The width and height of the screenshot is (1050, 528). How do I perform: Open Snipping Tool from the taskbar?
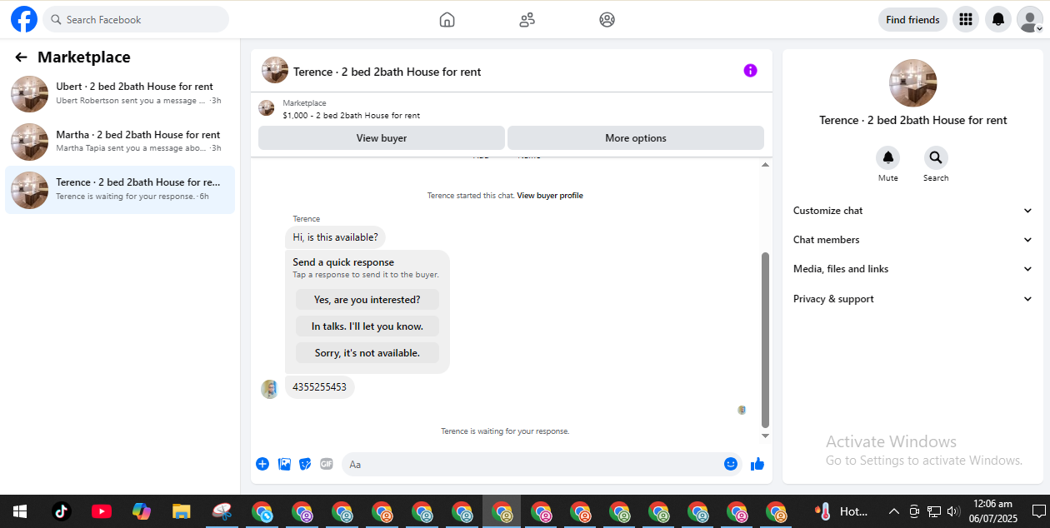click(x=222, y=511)
